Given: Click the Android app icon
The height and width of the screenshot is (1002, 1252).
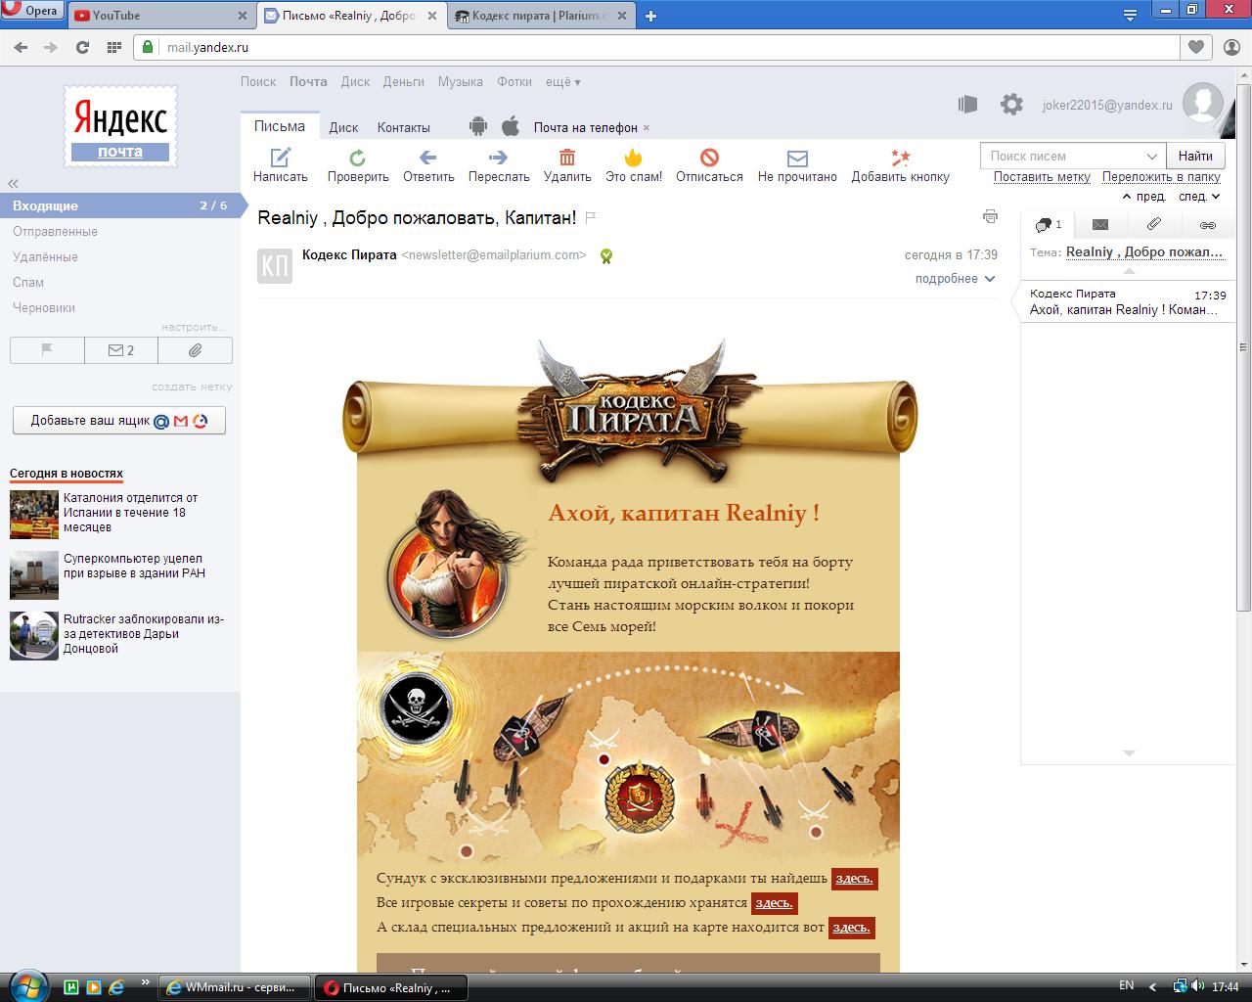Looking at the screenshot, I should click(x=478, y=126).
